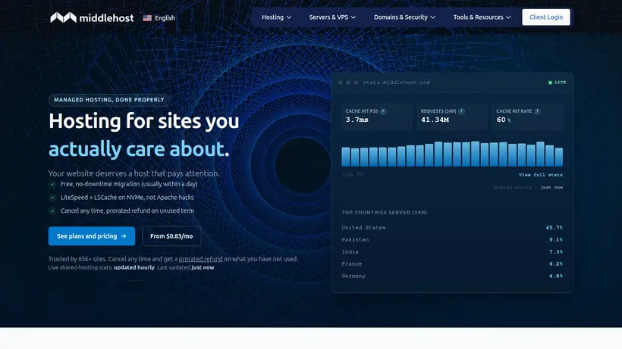The height and width of the screenshot is (349, 622).
Task: Open the help icon next to Requests (24h)
Action: click(461, 111)
